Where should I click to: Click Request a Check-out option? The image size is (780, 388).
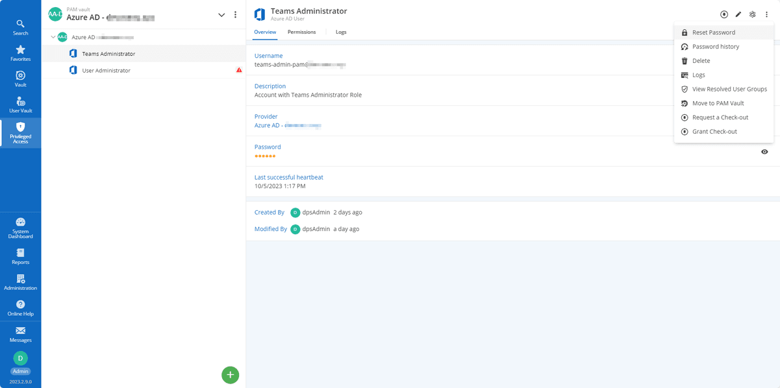click(x=720, y=117)
